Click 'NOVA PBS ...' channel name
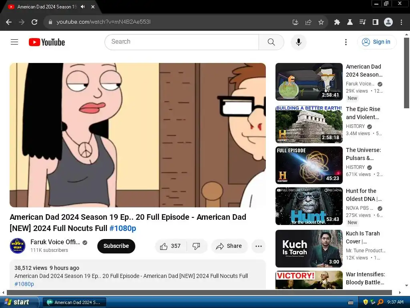 click(x=360, y=208)
